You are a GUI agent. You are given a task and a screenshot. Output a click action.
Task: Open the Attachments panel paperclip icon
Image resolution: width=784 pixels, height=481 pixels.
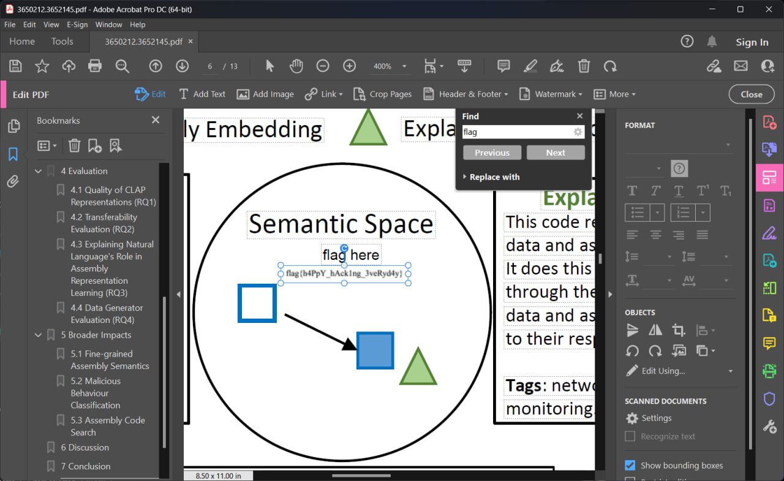coord(13,182)
